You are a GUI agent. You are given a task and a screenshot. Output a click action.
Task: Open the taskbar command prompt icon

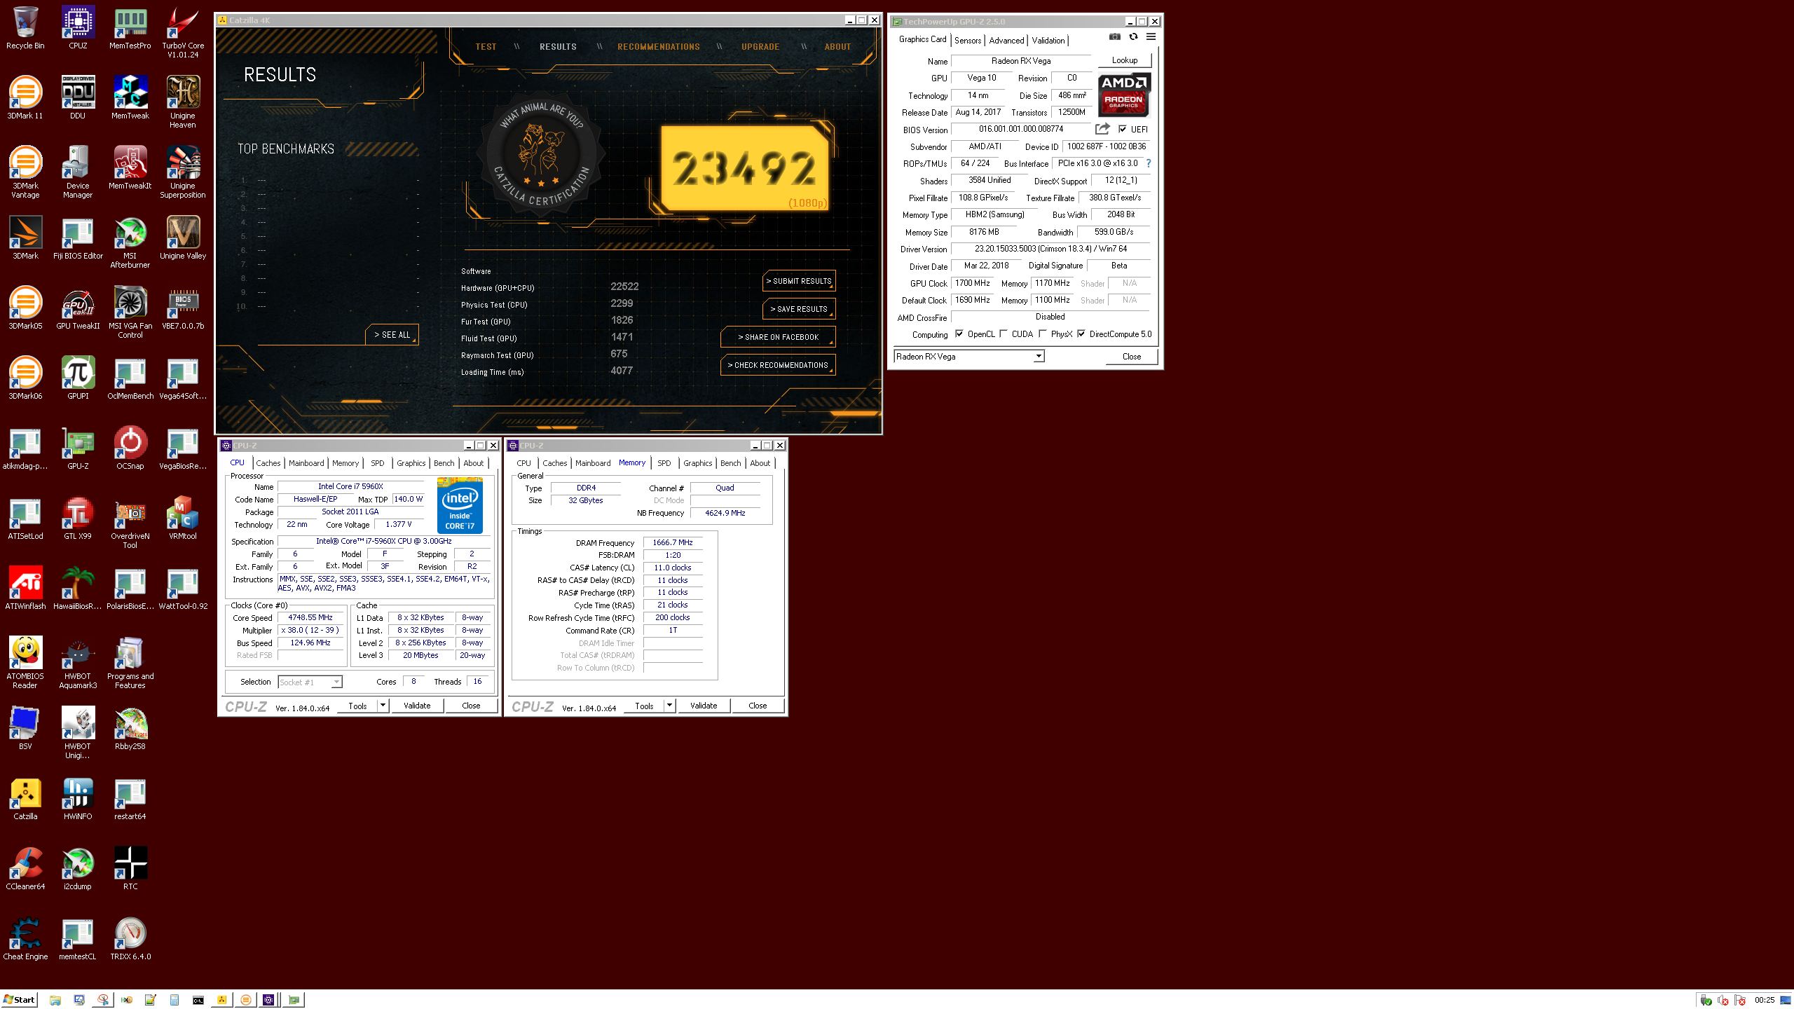tap(198, 1000)
